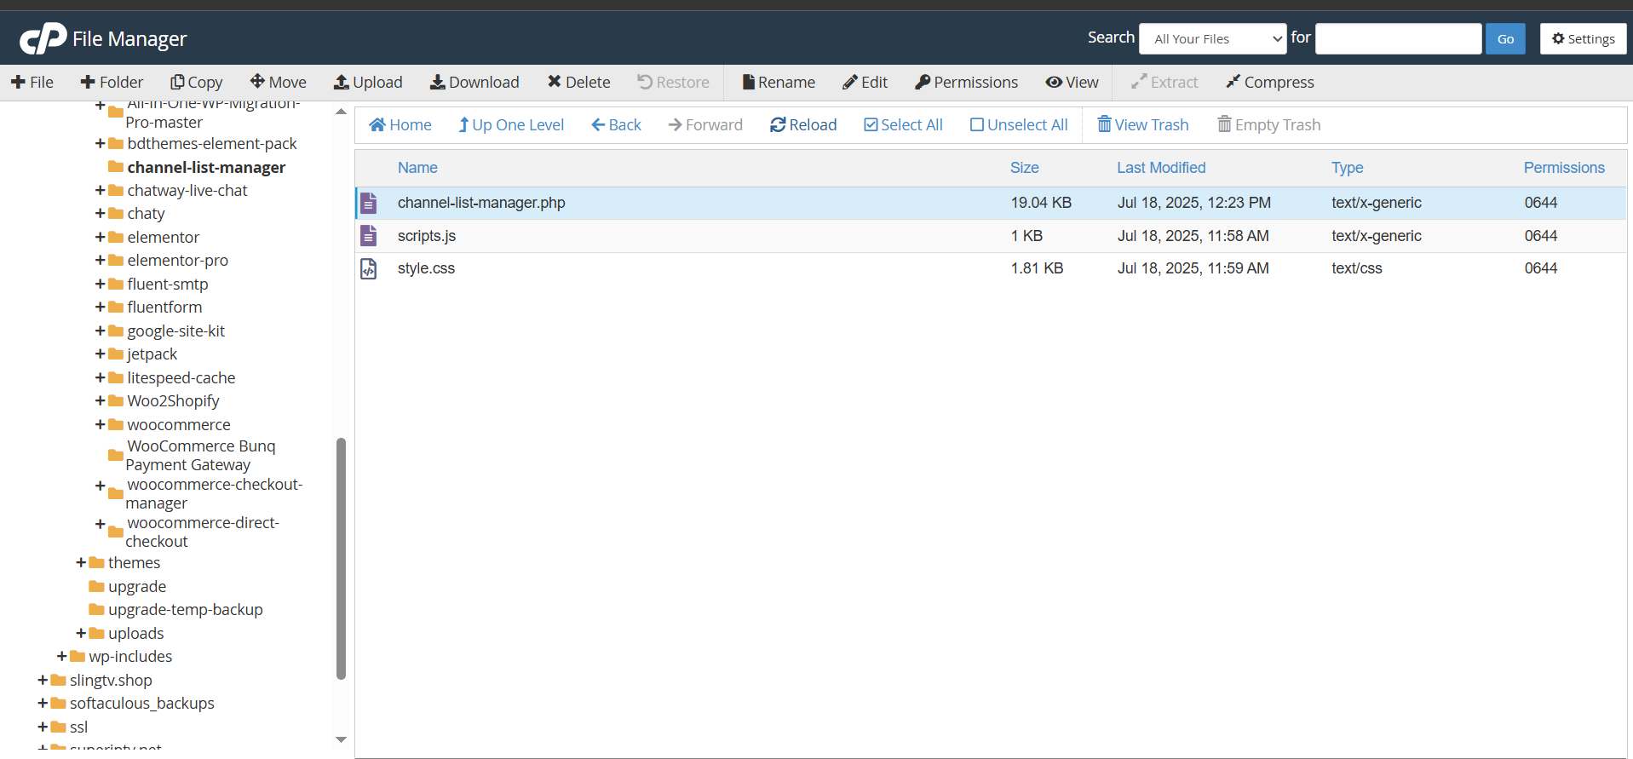Click the Compress tool
The width and height of the screenshot is (1633, 759).
(1269, 83)
